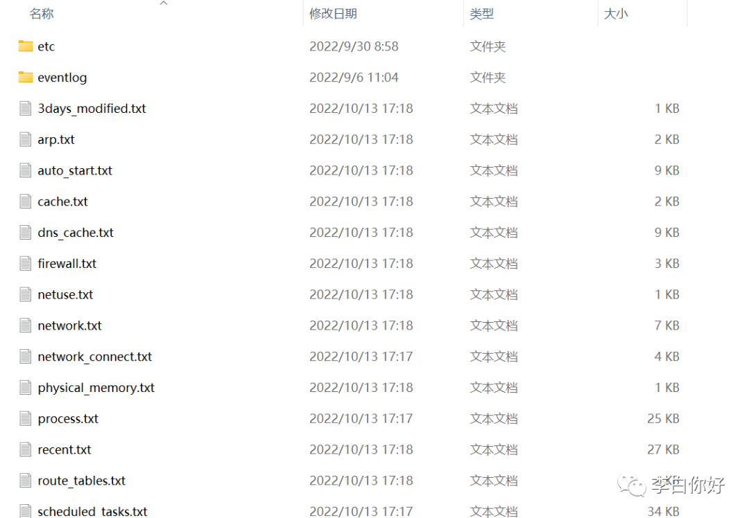
Task: Click the recent.txt document icon
Action: point(26,449)
